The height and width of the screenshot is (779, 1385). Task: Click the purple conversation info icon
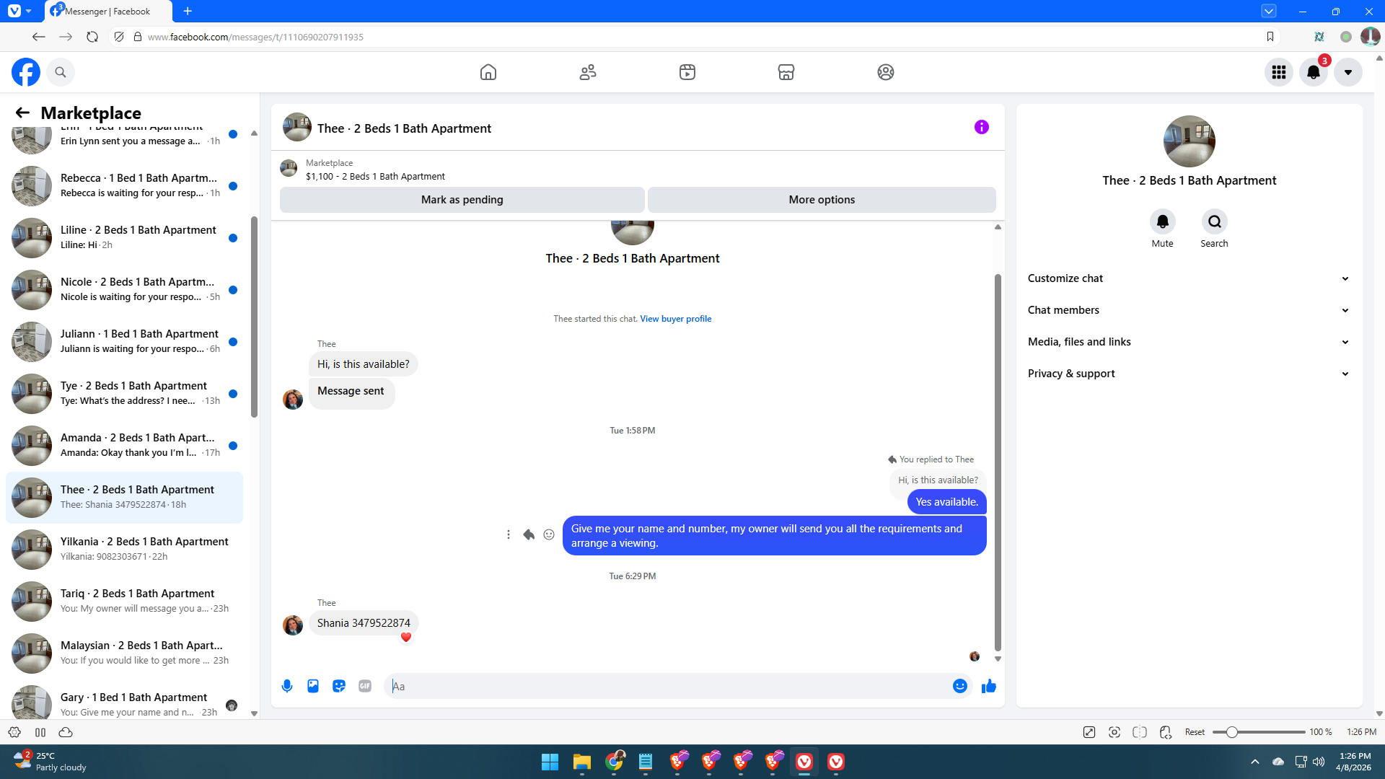point(981,128)
